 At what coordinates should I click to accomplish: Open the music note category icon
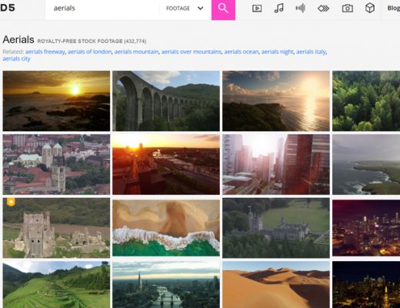tap(278, 8)
